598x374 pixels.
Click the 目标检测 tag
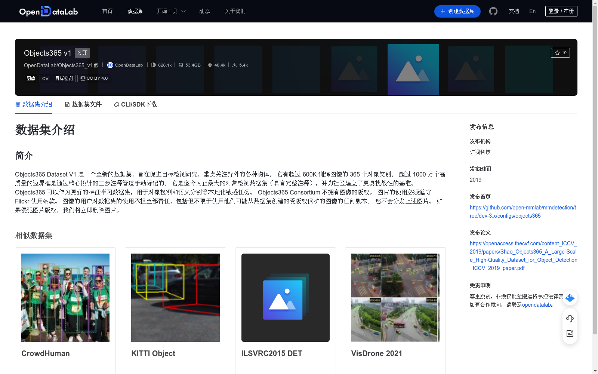click(x=64, y=79)
